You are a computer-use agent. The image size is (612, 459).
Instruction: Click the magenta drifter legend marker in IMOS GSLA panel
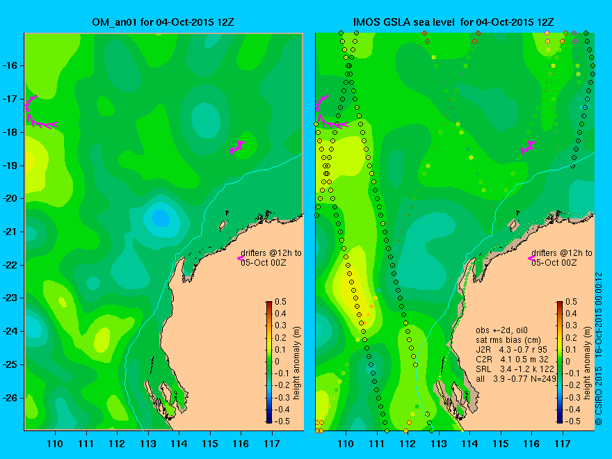[531, 258]
